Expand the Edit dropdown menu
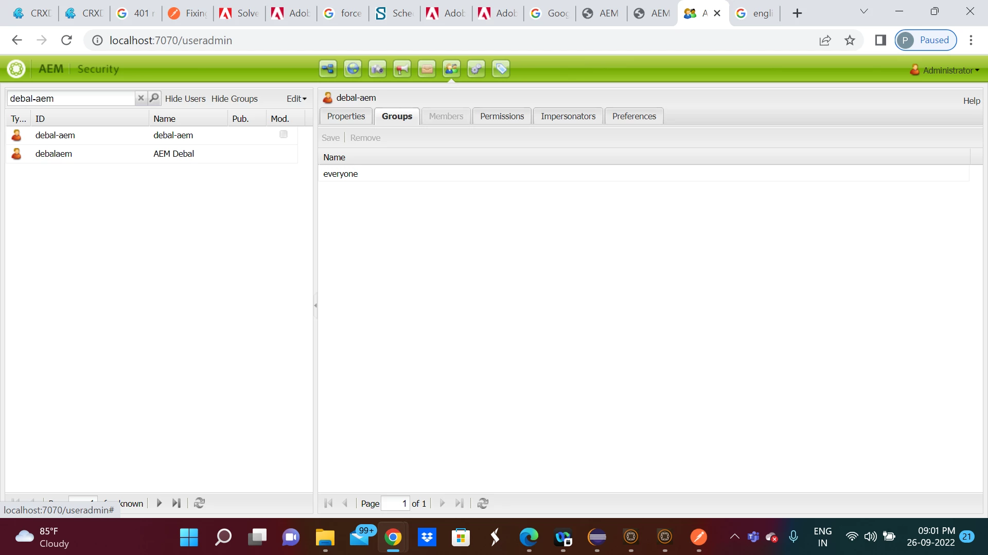Viewport: 988px width, 555px height. pos(296,99)
